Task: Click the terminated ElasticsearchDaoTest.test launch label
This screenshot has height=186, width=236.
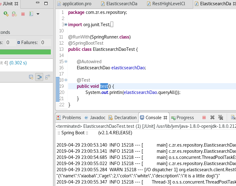Action: pos(146,126)
